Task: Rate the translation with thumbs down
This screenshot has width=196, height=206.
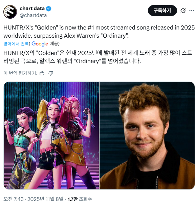Action: point(51,73)
